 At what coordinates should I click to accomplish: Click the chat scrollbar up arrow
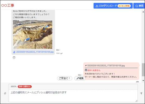coord(143,12)
